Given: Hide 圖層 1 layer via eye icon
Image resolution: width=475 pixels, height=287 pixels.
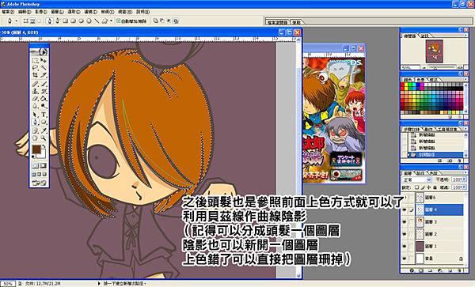Looking at the screenshot, I should click(405, 246).
